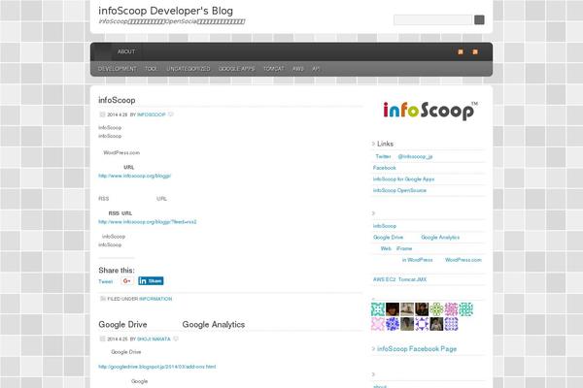Screen dimensions: 583x388
Task: Click the infoScoop Facebook Page heading link
Action: point(417,349)
